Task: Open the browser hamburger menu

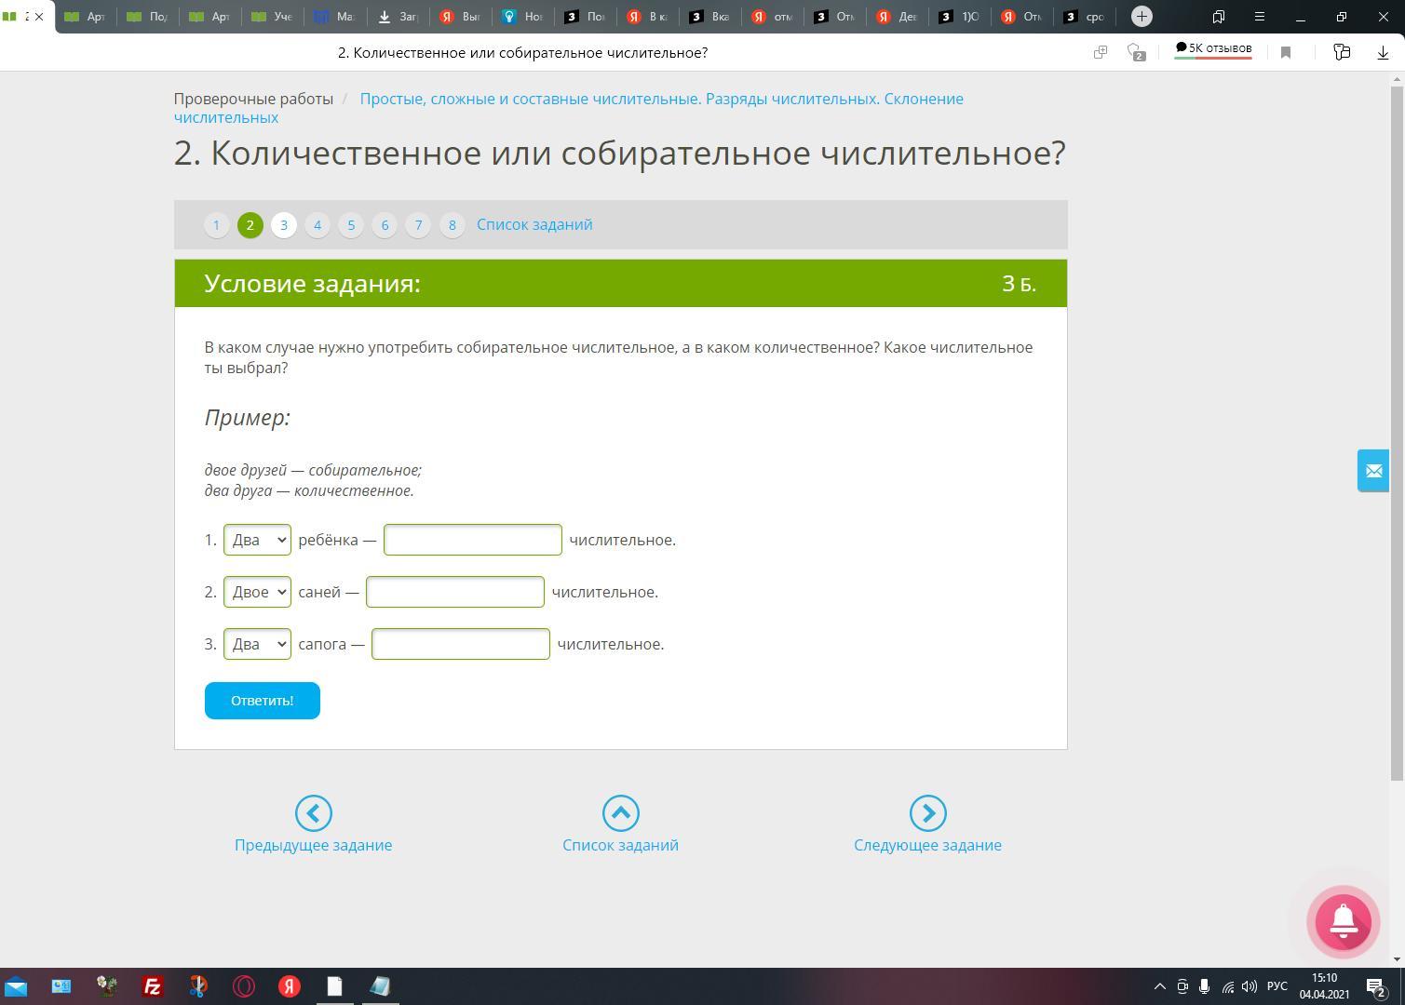Action: [x=1259, y=17]
